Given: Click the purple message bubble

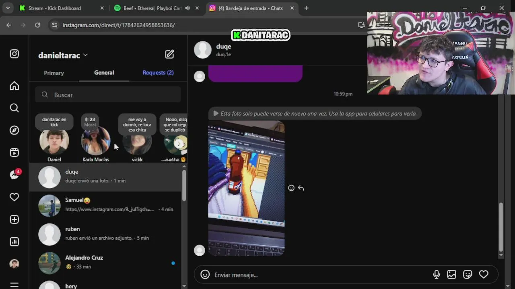Looking at the screenshot, I should [255, 73].
